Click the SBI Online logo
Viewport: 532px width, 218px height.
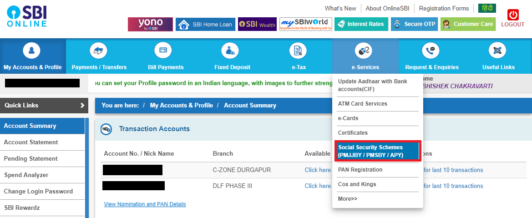27,16
